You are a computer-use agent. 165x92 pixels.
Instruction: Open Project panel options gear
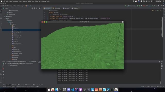(x=39, y=8)
